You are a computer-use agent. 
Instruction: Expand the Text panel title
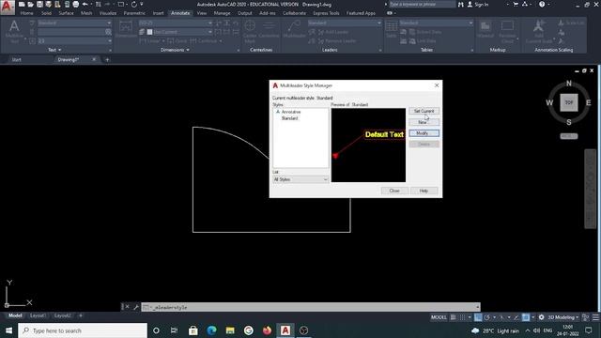coord(54,50)
